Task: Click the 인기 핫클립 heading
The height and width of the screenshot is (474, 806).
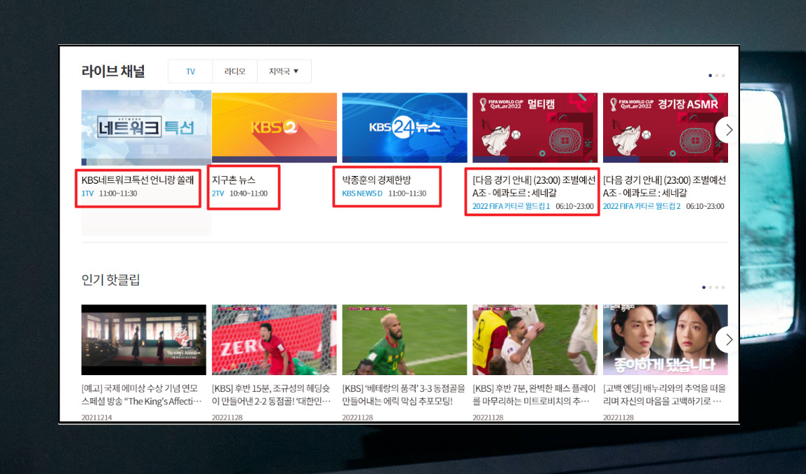Action: (x=110, y=280)
